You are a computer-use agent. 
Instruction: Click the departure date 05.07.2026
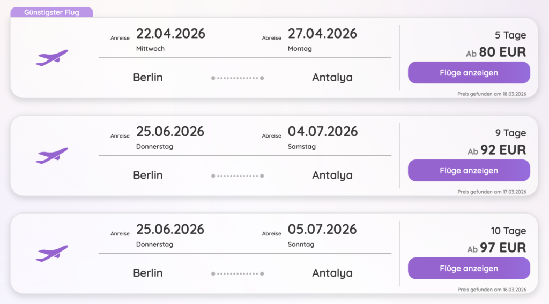coord(322,230)
